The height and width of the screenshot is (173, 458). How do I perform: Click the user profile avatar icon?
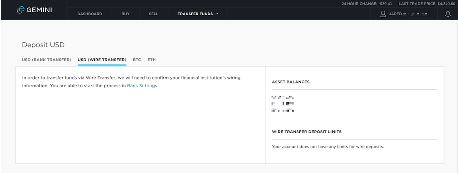coord(383,14)
